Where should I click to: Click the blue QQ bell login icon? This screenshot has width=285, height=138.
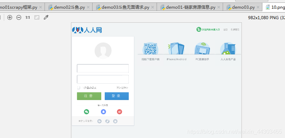tap(103, 112)
